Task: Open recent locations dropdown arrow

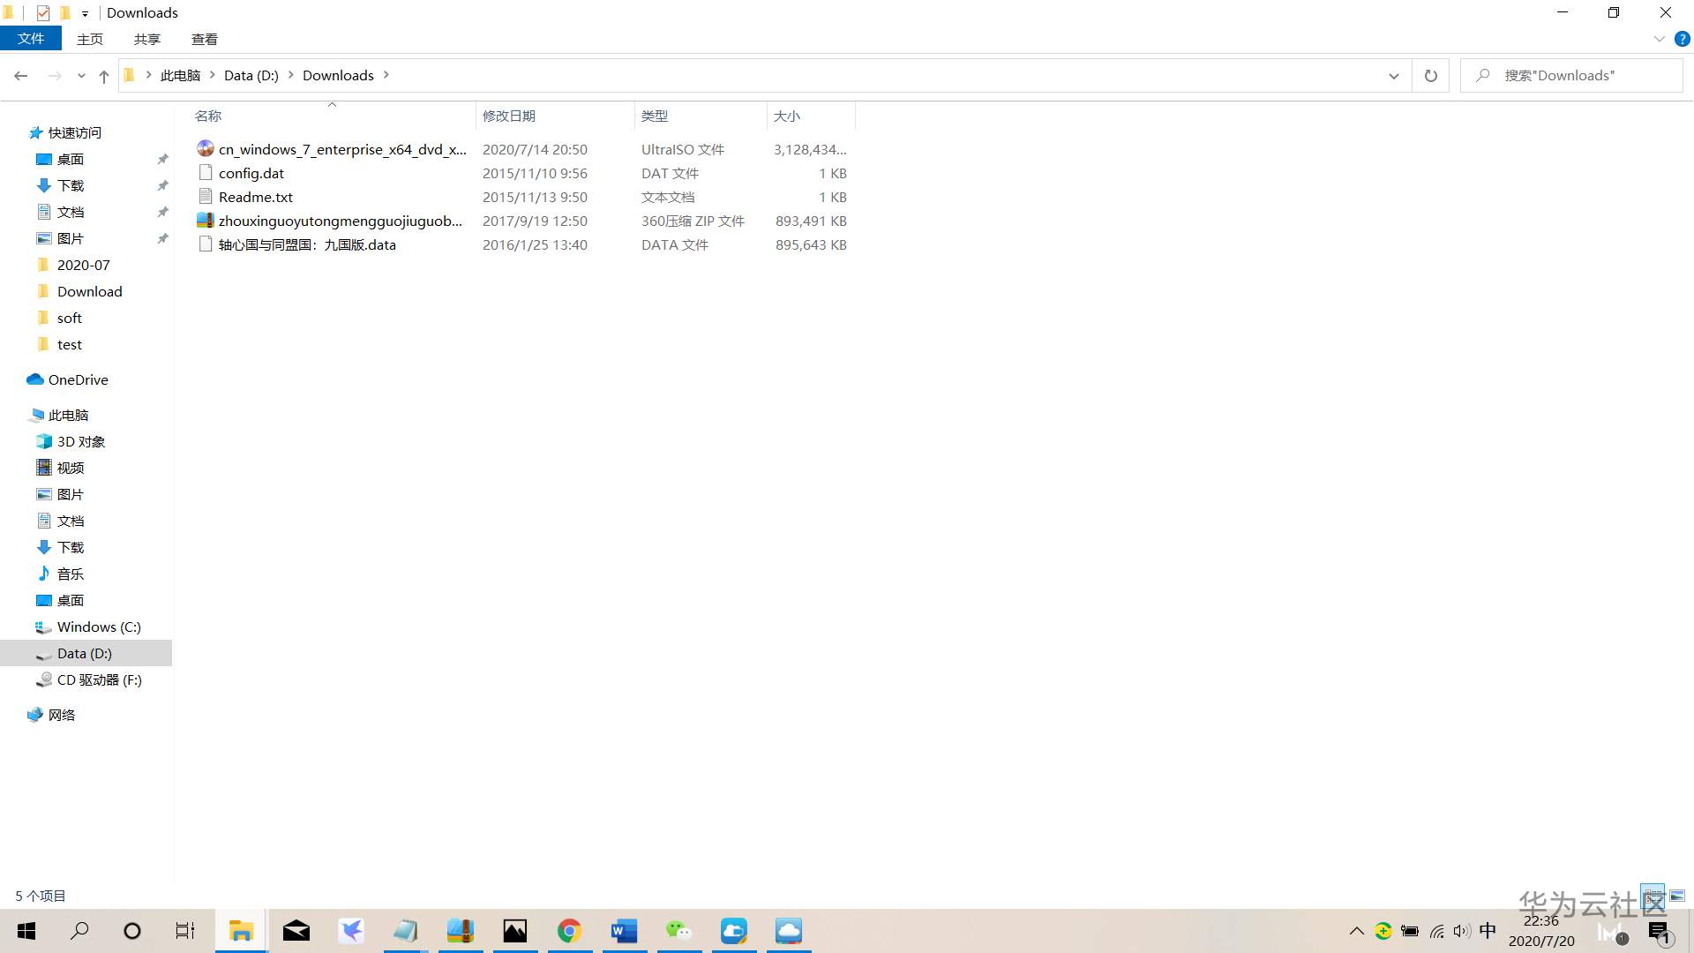Action: pyautogui.click(x=81, y=76)
